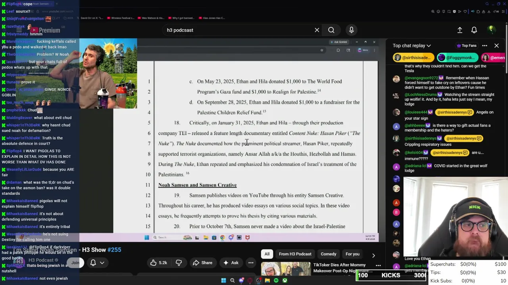Select the For you chip
The height and width of the screenshot is (285, 508).
click(352, 254)
